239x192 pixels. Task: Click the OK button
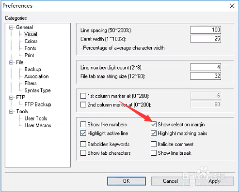click(127, 181)
